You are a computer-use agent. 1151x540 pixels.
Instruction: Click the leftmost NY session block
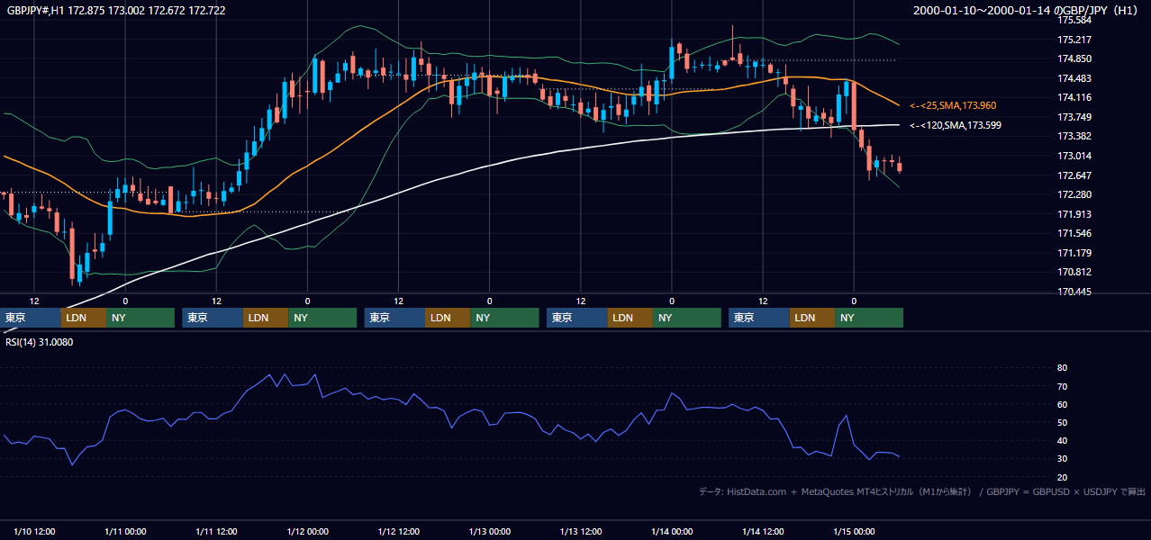[x=140, y=318]
